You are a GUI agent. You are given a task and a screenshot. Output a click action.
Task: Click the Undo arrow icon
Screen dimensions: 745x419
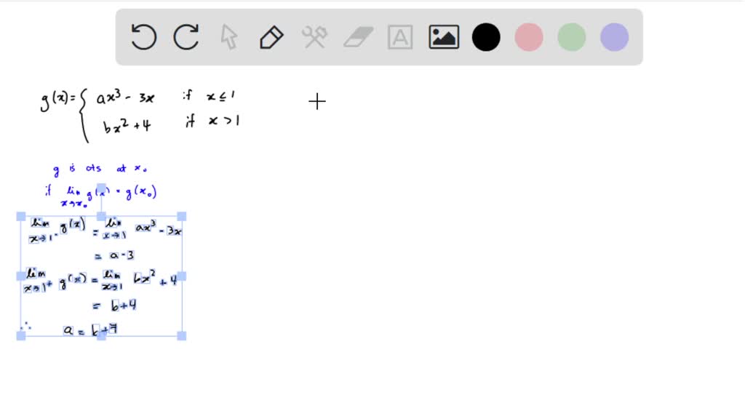pyautogui.click(x=143, y=36)
